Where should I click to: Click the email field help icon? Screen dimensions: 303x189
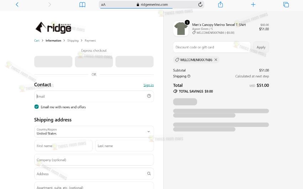tap(149, 96)
